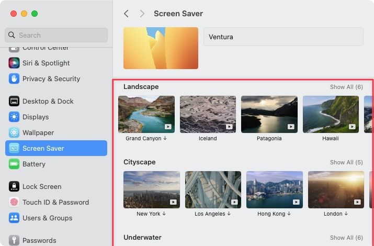
Task: Click the Battery icon in sidebar
Action: 14,164
